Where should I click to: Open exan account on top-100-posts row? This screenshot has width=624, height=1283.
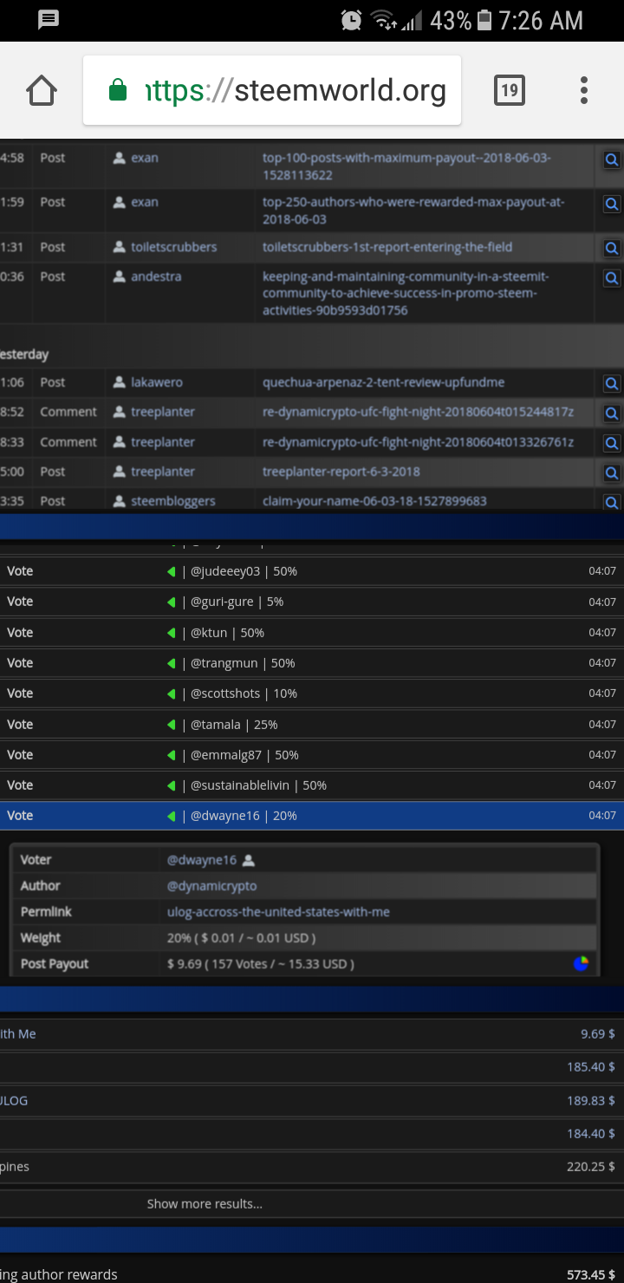pos(145,158)
